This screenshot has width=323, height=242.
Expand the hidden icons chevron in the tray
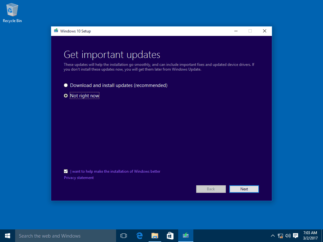pos(273,235)
